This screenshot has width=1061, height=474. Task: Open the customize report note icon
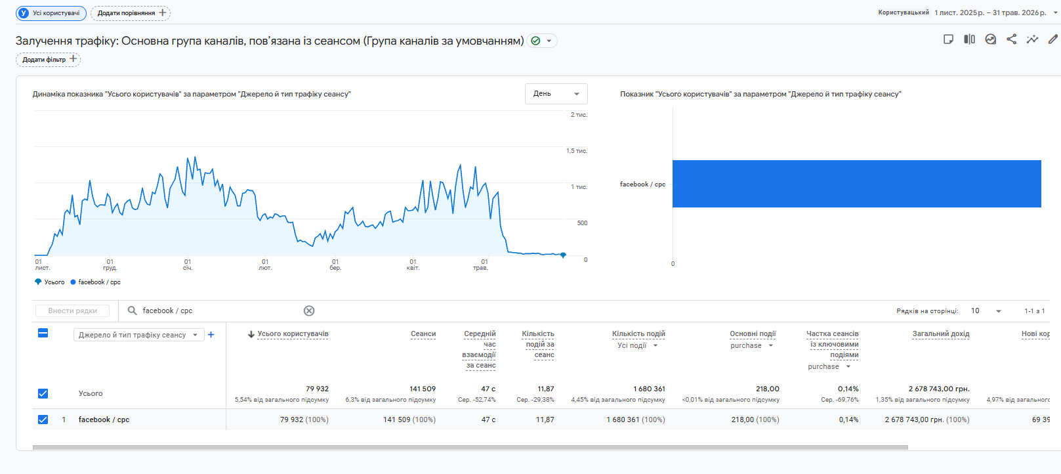tap(948, 39)
